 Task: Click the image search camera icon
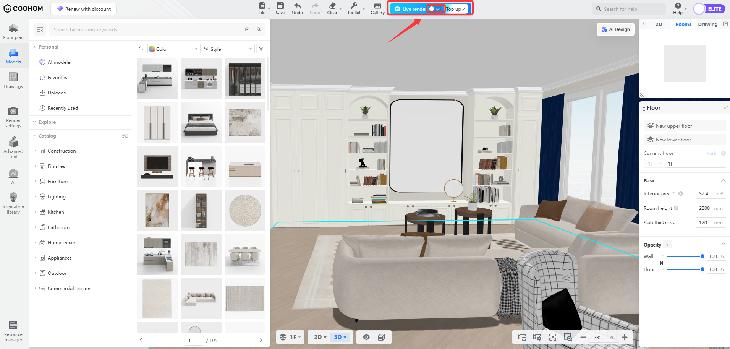[x=247, y=29]
